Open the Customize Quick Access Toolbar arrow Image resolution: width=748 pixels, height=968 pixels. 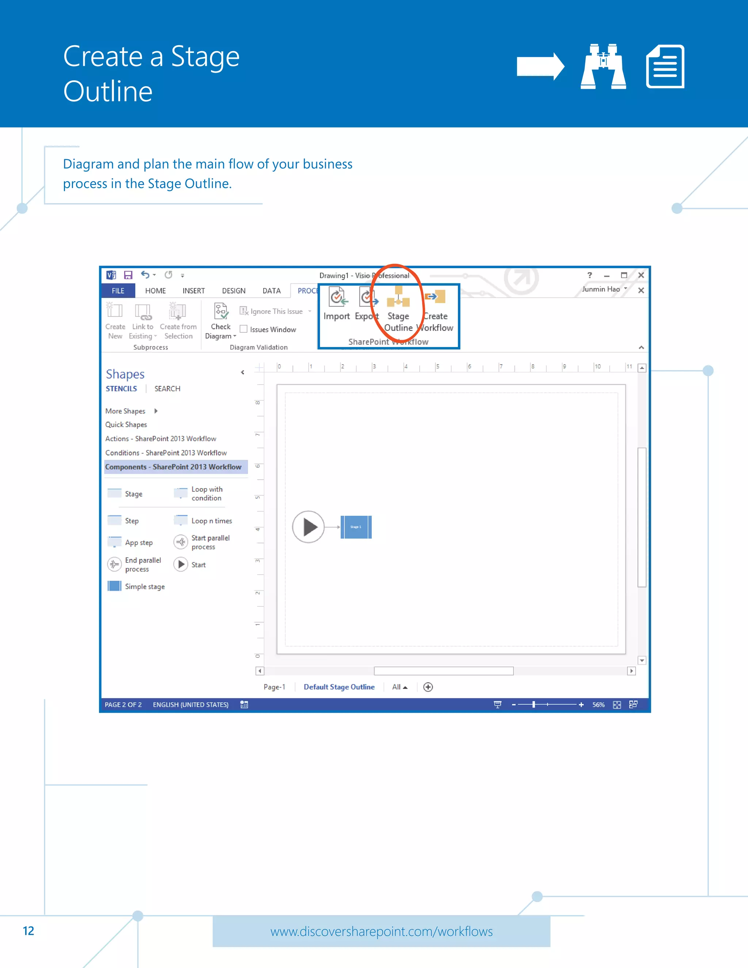tap(183, 276)
